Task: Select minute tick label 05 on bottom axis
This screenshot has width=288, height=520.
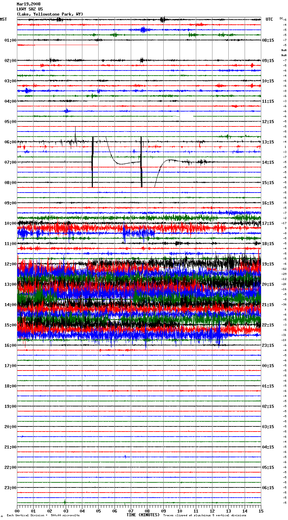Action: [98, 511]
